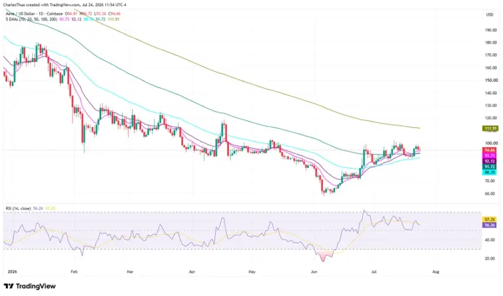Click the 2026 label on time axis

(12, 272)
